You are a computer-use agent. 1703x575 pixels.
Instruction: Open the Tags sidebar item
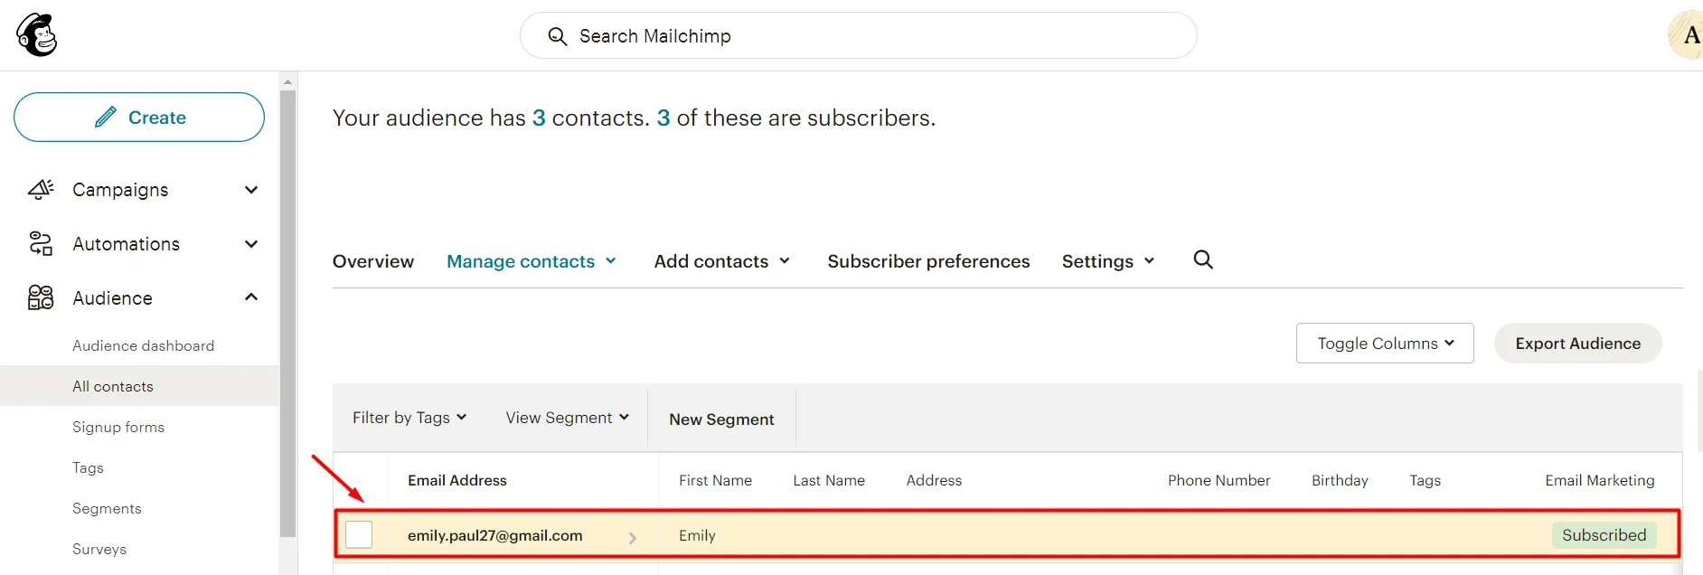(88, 467)
